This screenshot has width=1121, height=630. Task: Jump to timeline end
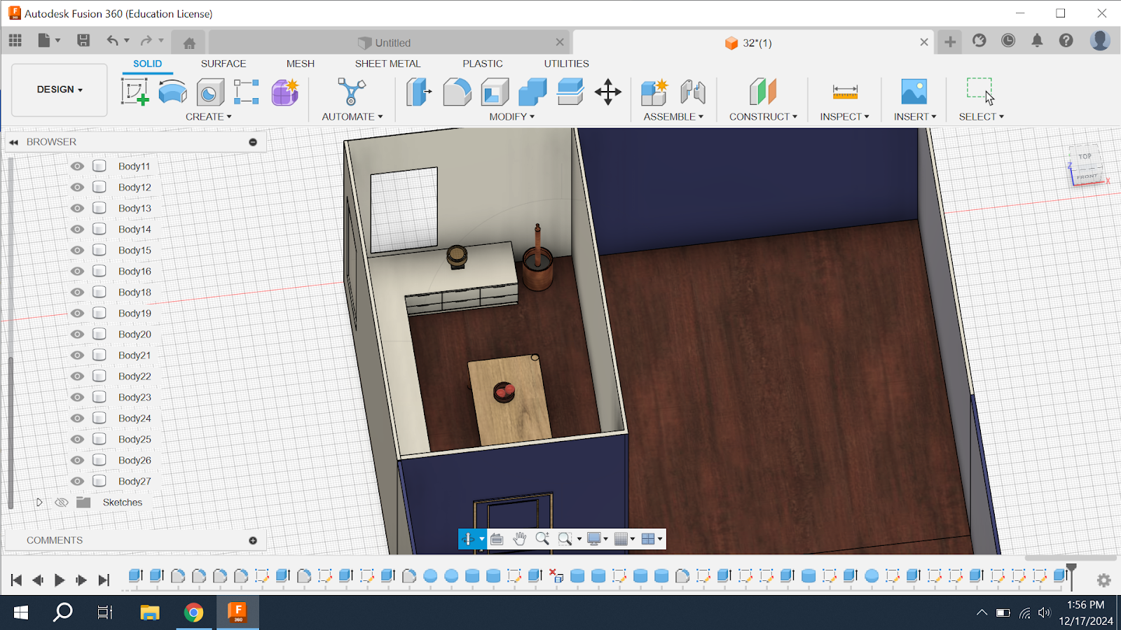click(x=104, y=580)
